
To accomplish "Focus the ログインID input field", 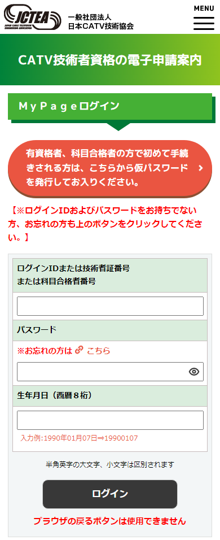I will point(110,306).
